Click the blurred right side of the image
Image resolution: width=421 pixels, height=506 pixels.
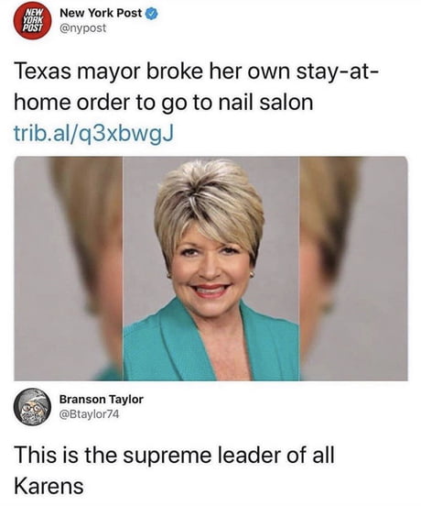[353, 269]
